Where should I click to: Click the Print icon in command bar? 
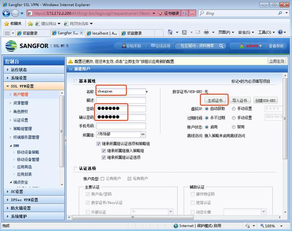(206, 32)
